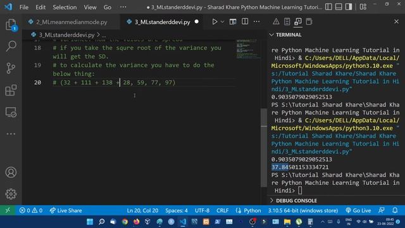Click the unsaved dot on 3_MLstanderddevi.py tab
This screenshot has height=228, width=405.
click(x=197, y=22)
